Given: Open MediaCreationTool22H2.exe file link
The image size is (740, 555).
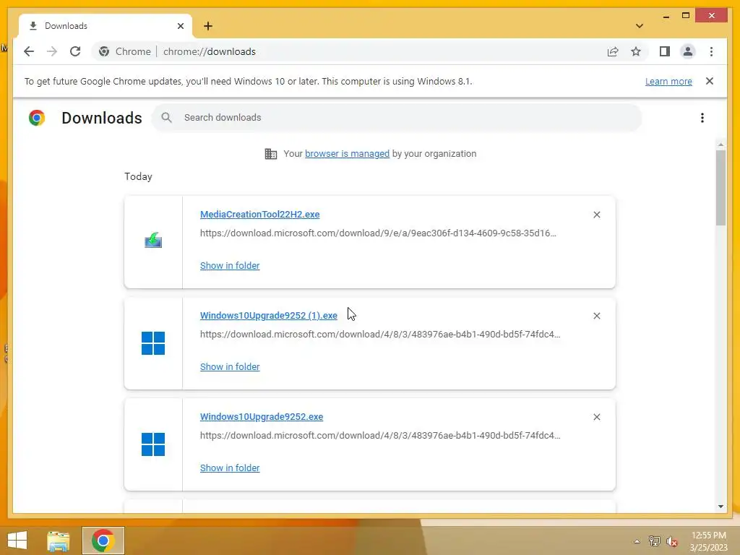Looking at the screenshot, I should click(x=259, y=214).
